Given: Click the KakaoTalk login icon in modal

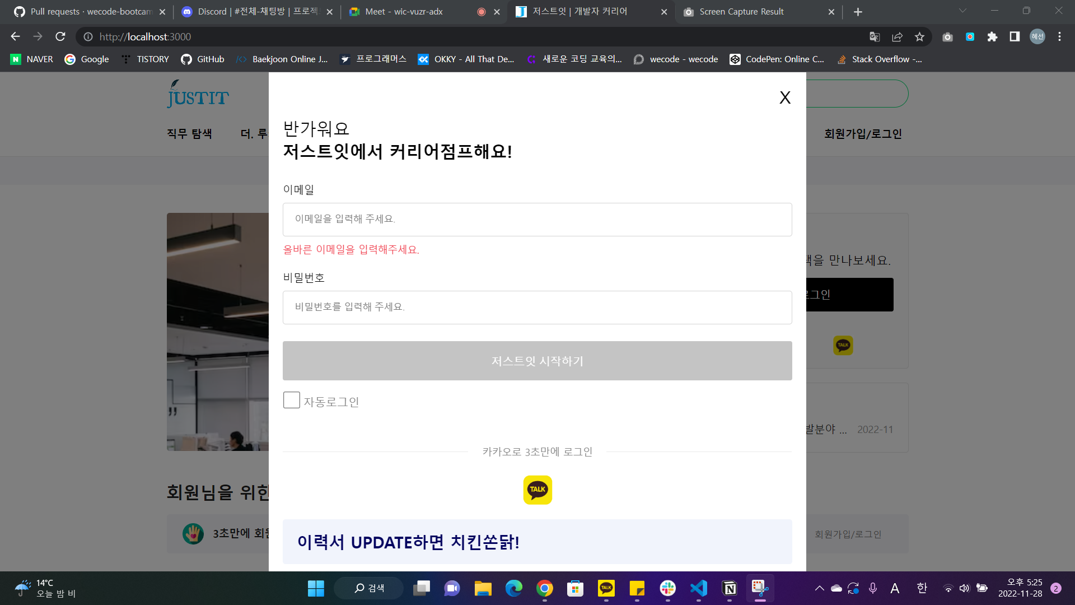Looking at the screenshot, I should point(537,490).
